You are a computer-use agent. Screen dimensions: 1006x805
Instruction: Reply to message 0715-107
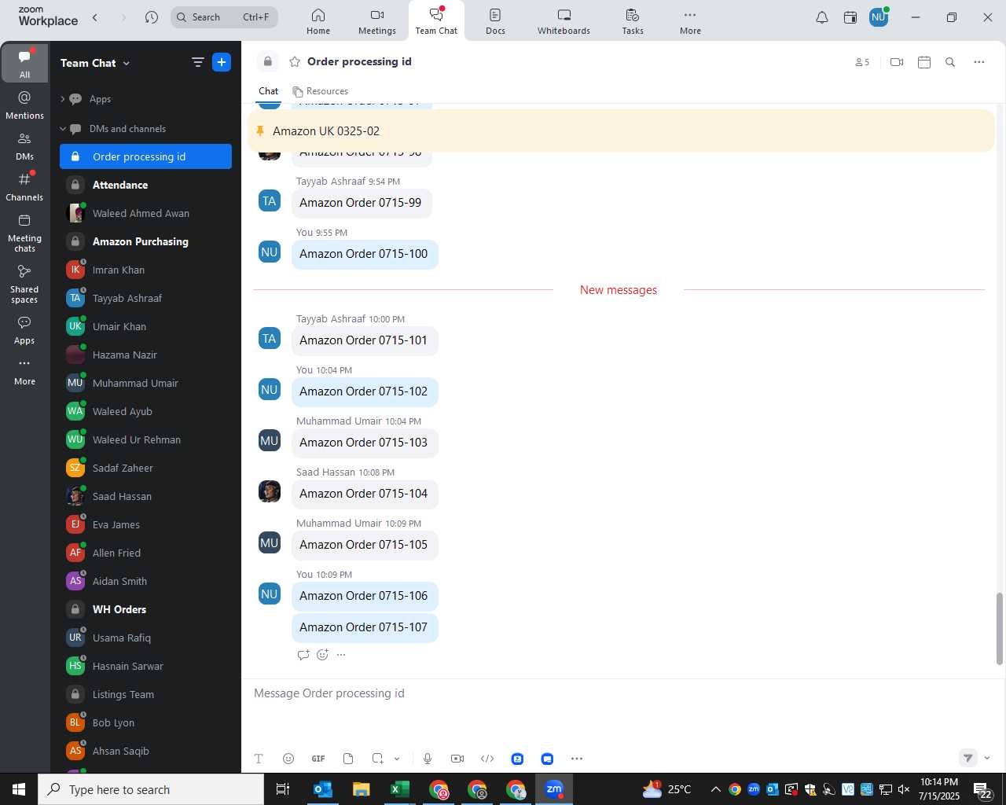303,655
